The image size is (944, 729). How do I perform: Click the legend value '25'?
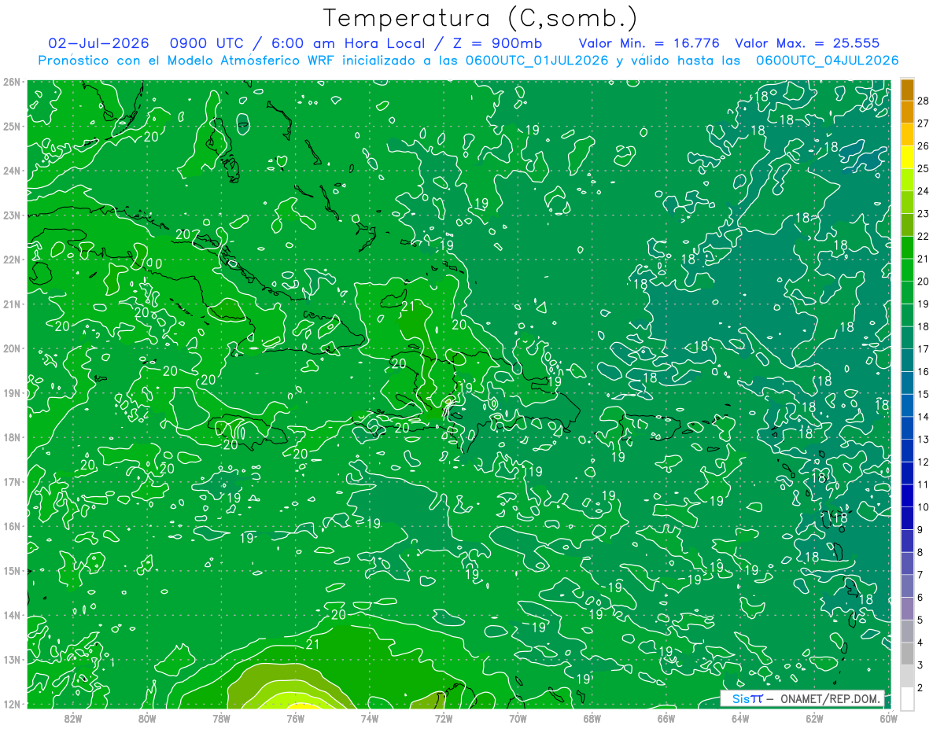pyautogui.click(x=923, y=168)
